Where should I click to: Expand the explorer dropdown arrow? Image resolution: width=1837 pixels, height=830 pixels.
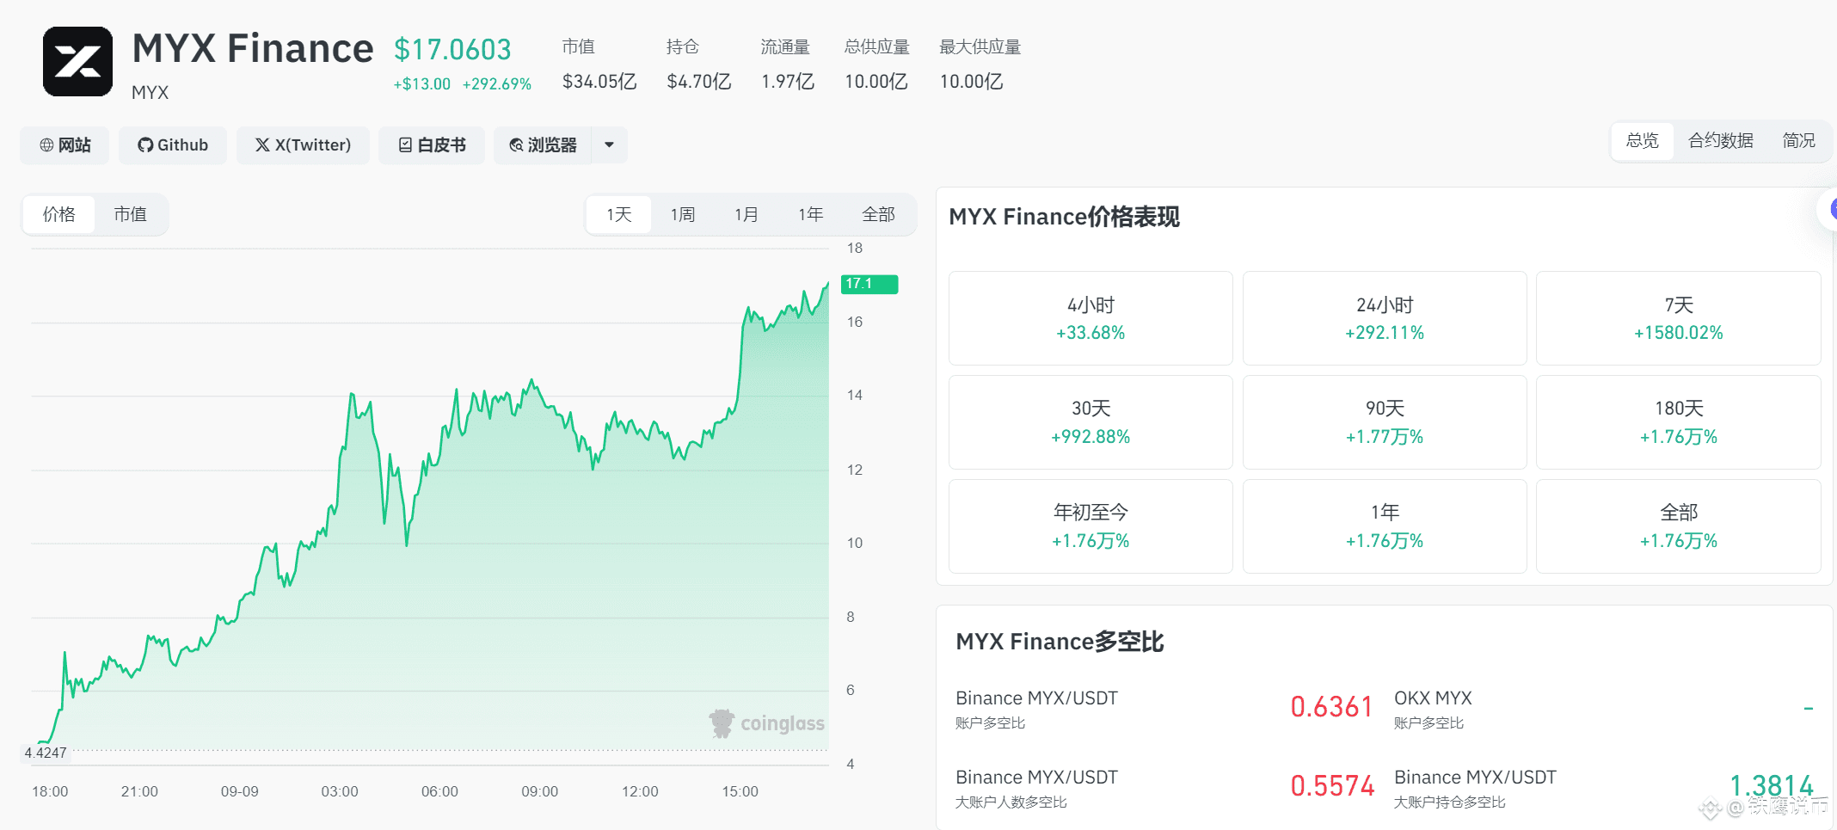coord(608,144)
